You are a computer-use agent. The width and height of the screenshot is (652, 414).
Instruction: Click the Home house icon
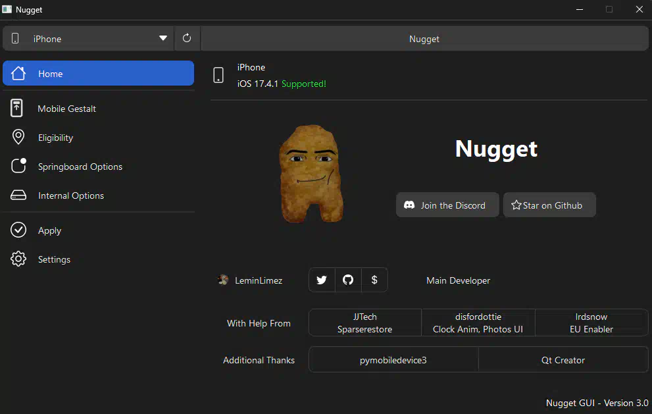coord(18,73)
